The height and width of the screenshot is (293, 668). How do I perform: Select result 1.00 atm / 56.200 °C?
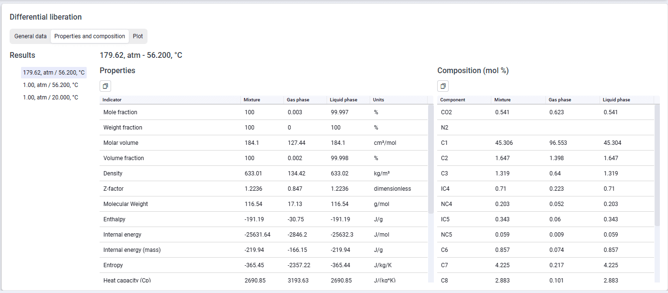click(x=51, y=85)
